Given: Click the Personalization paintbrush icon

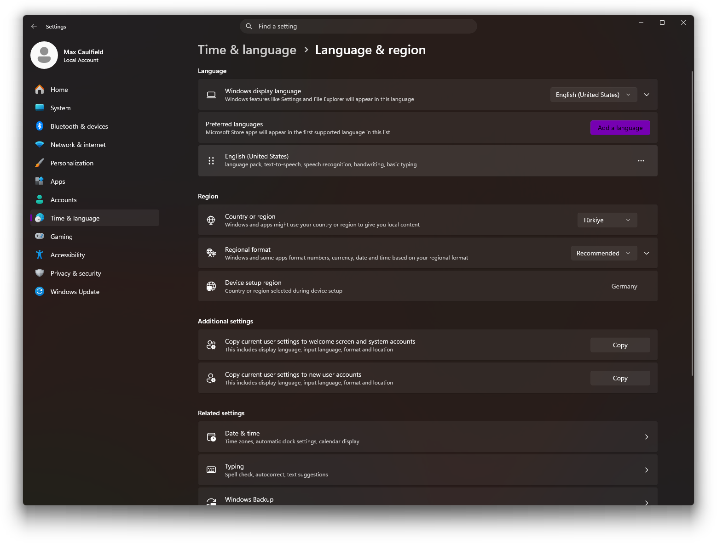Looking at the screenshot, I should click(x=40, y=163).
